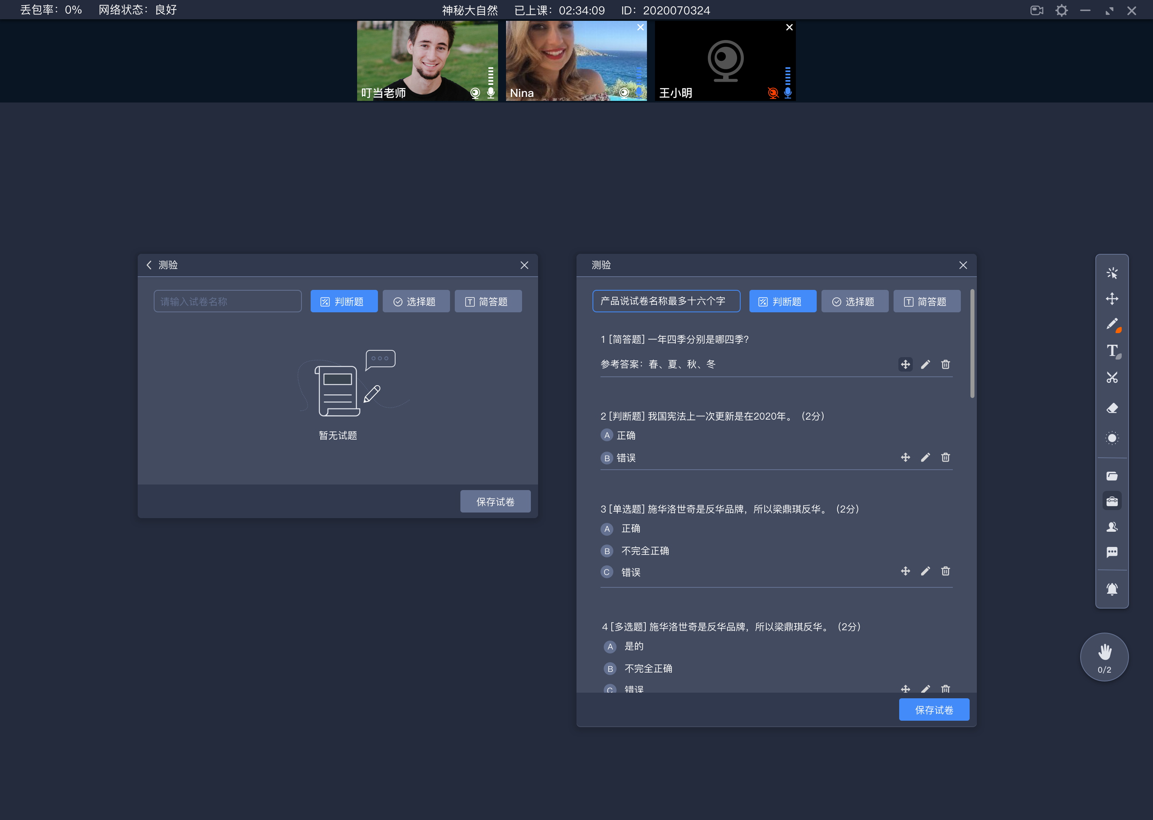Image resolution: width=1153 pixels, height=820 pixels.
Task: Click delete icon next to question 1
Action: point(946,365)
